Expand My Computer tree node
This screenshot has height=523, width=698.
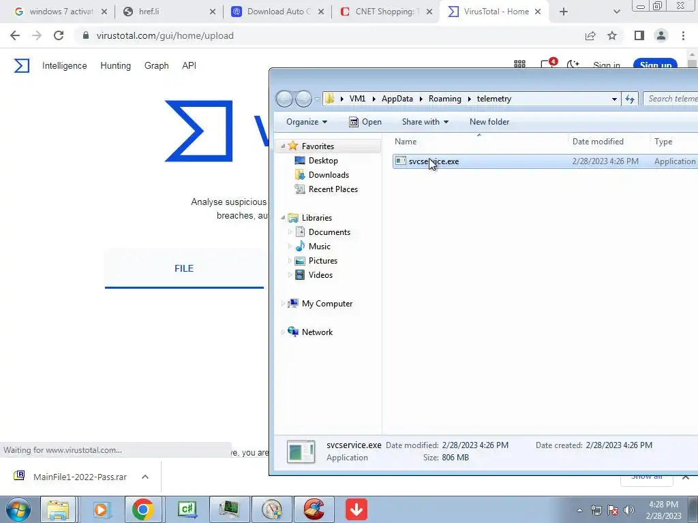point(283,304)
